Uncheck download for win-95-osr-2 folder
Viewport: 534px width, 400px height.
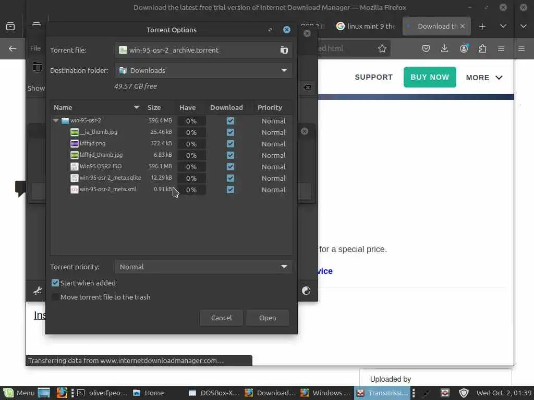230,121
